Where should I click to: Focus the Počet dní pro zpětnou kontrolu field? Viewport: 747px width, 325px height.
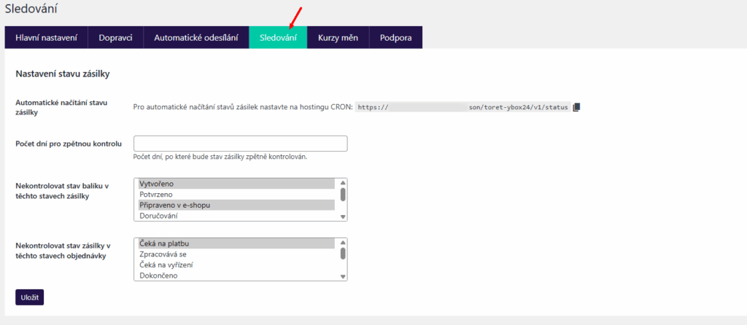coord(240,144)
